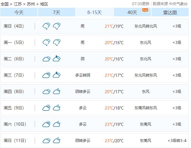The image size is (191, 148).
Task: Click the 城区 breadcrumb
Action: [x=44, y=4]
